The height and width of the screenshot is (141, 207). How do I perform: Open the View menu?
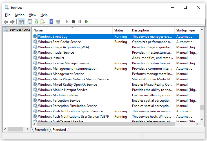pyautogui.click(x=32, y=15)
